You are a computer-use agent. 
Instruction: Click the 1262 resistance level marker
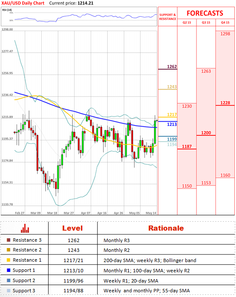coord(172,67)
